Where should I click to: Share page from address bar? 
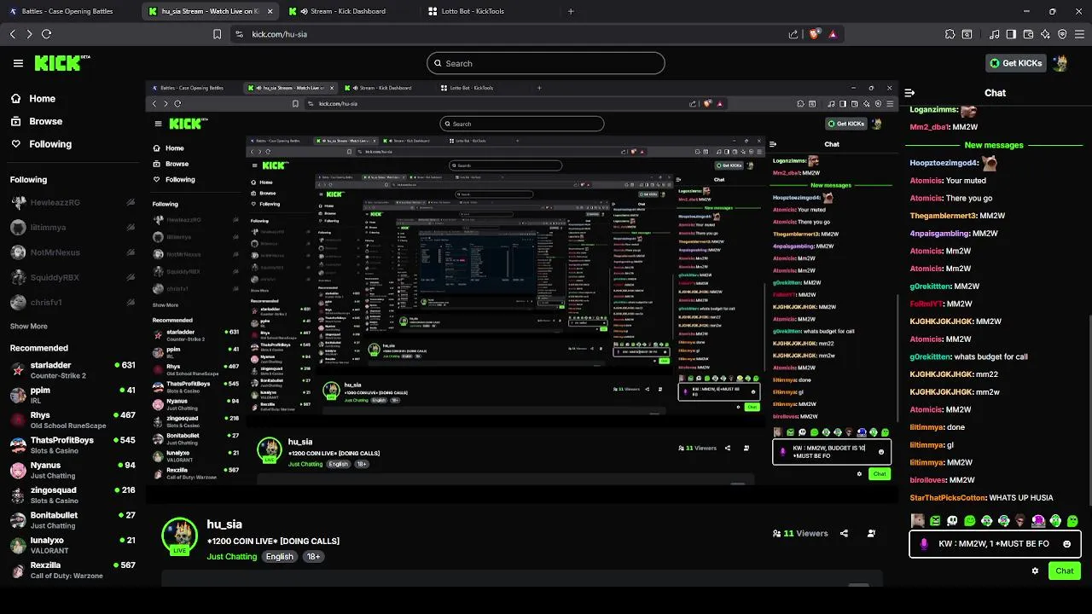(x=793, y=34)
